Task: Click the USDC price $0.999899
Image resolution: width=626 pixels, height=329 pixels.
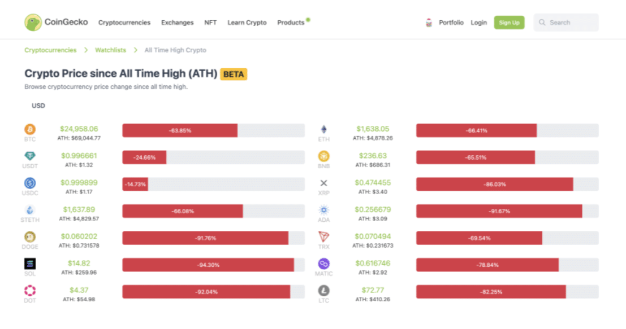Action: [x=79, y=182]
